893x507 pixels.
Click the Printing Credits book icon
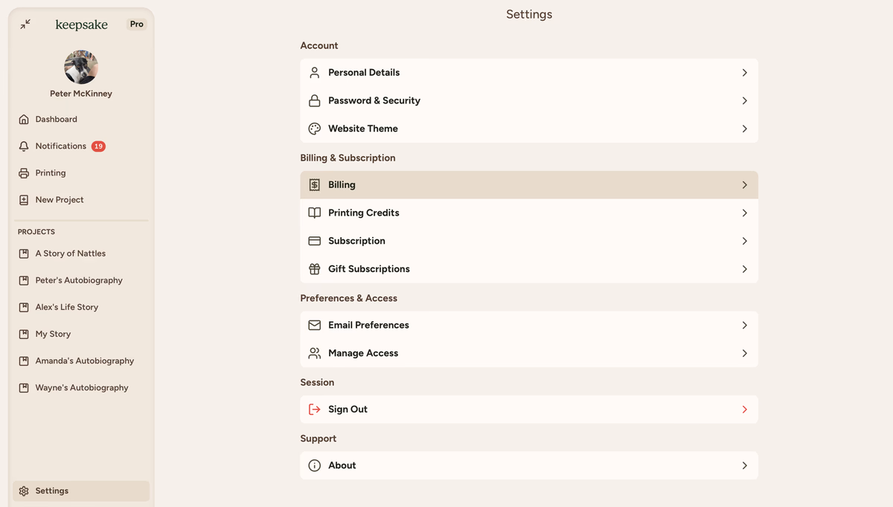click(x=315, y=213)
